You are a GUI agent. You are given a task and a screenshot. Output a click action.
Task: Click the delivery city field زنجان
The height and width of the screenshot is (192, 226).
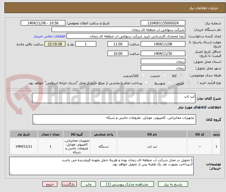coord(163,68)
